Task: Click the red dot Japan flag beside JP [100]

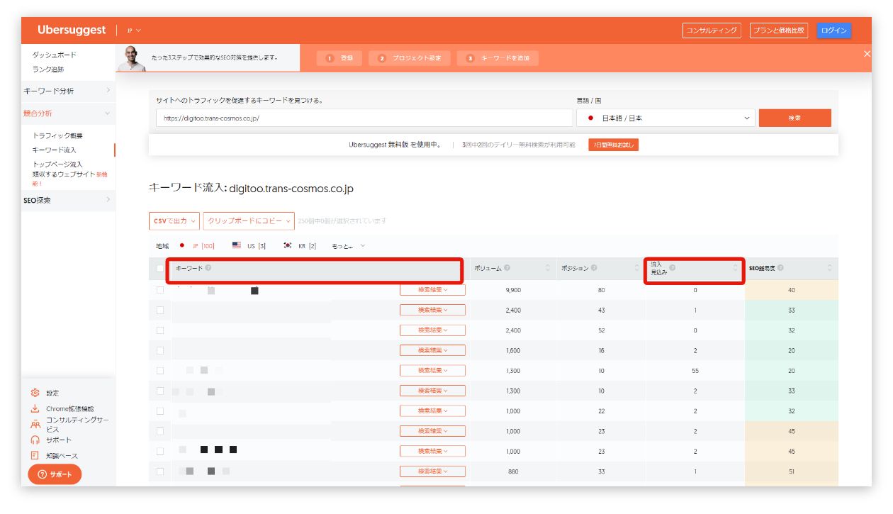Action: 182,245
